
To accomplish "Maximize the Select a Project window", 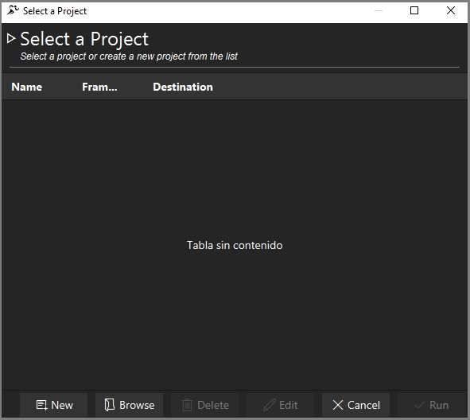I will click(414, 11).
